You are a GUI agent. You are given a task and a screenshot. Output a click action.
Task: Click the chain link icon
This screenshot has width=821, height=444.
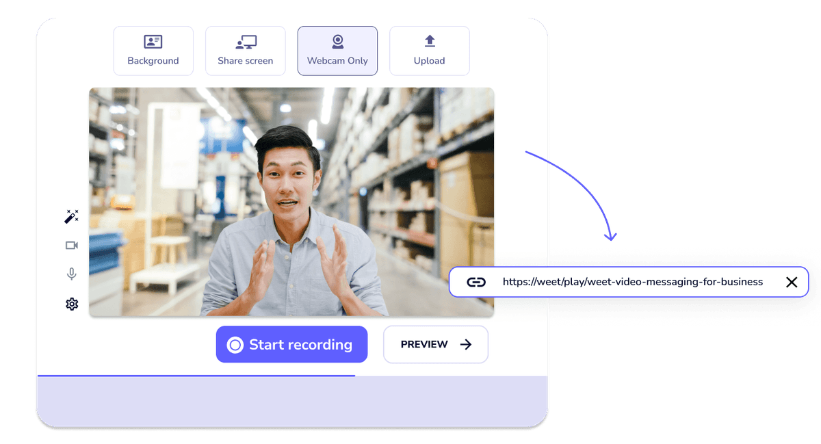[x=476, y=282]
